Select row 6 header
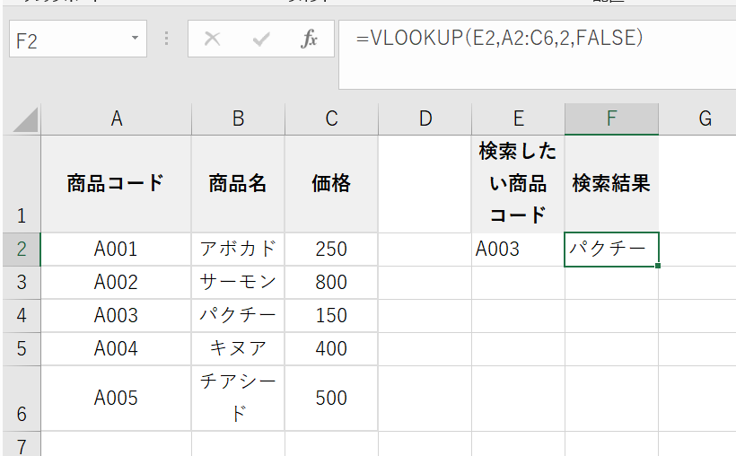The width and height of the screenshot is (736, 456). click(x=21, y=398)
